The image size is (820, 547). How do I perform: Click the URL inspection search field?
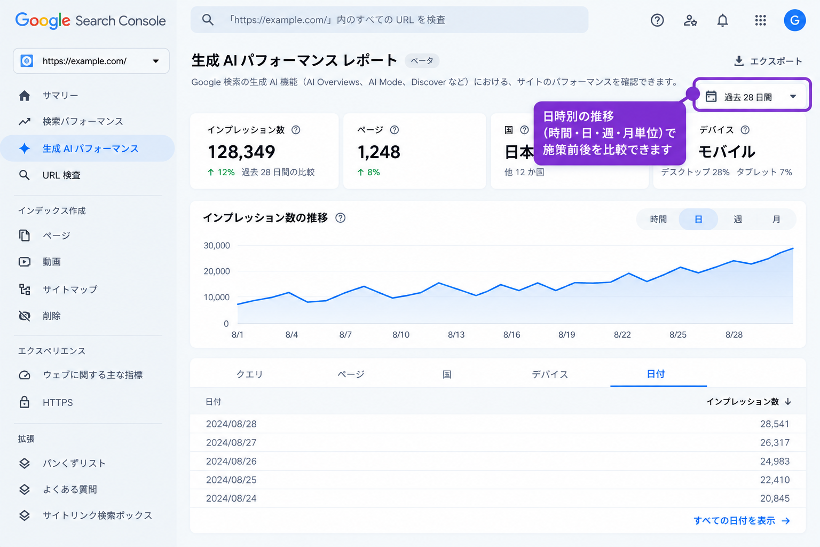tap(389, 20)
